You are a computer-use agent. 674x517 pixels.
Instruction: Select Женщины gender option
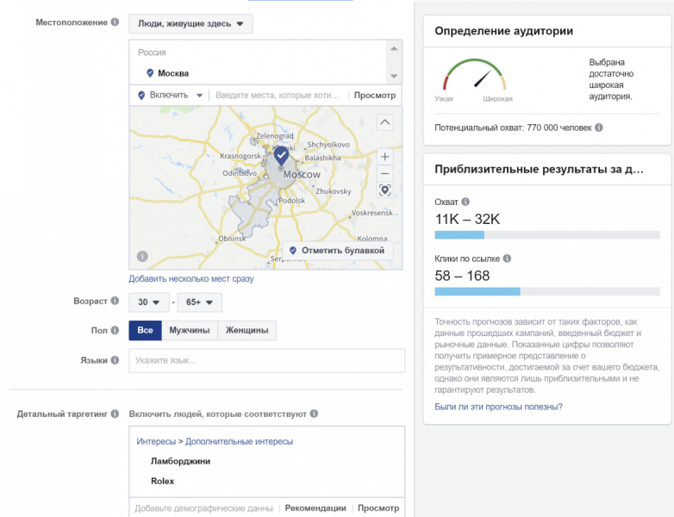(x=247, y=330)
